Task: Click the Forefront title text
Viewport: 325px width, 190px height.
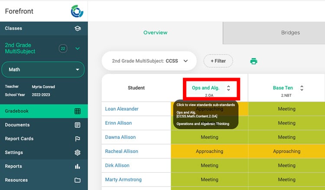Action: (x=19, y=11)
